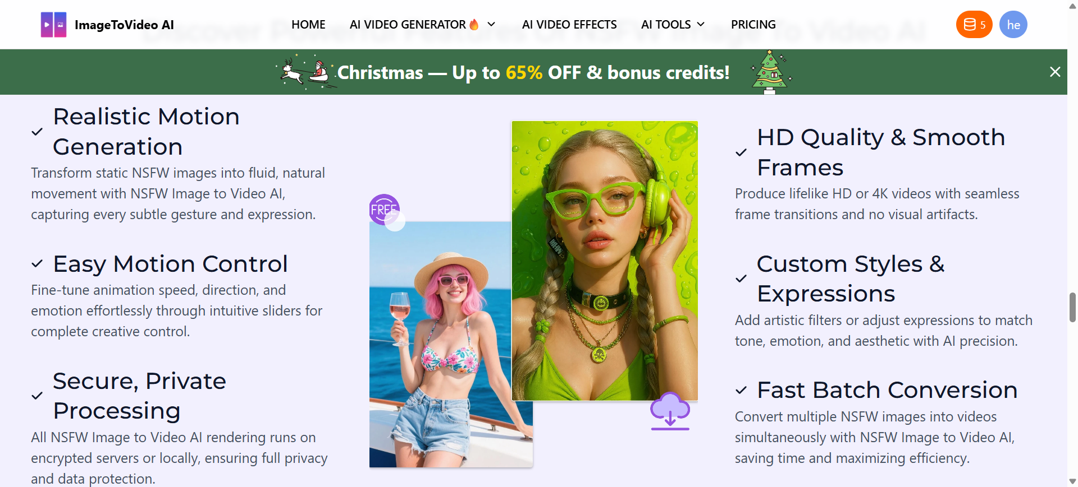Click the Santa sleigh illustration in the banner
The height and width of the screenshot is (487, 1078).
coord(306,72)
